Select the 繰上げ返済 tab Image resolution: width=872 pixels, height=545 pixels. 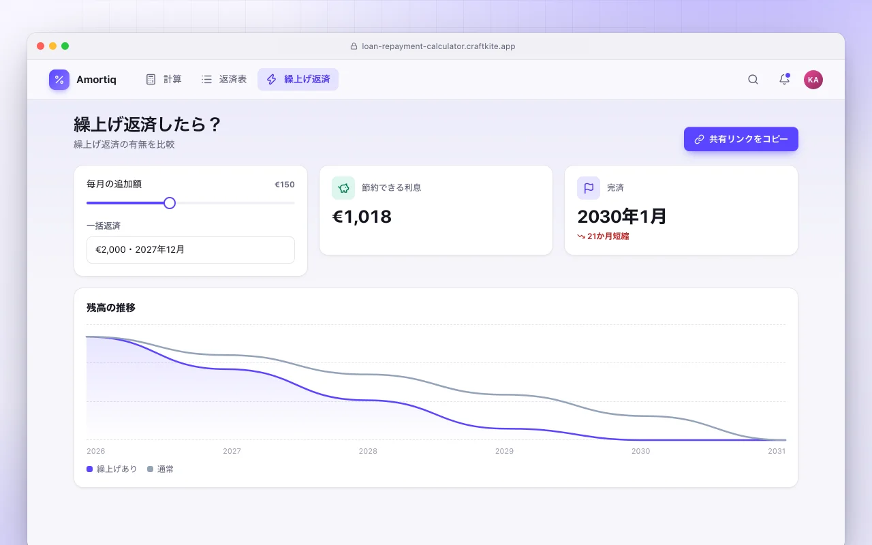[298, 80]
